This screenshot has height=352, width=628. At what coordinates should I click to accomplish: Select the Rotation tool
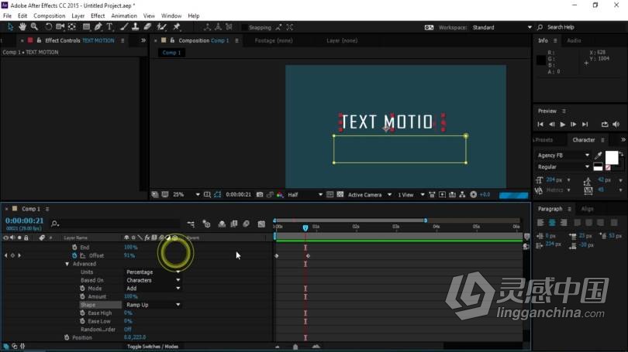click(48, 27)
